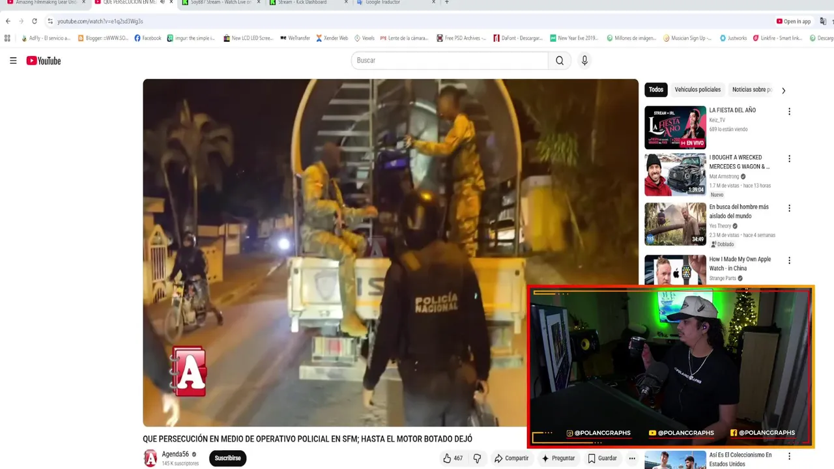This screenshot has height=469, width=834.
Task: Select the Todos filter chip
Action: pos(656,90)
